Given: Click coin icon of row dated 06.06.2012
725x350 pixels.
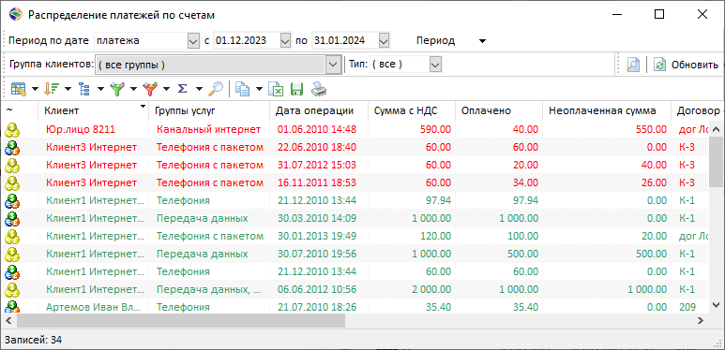Looking at the screenshot, I should [12, 289].
